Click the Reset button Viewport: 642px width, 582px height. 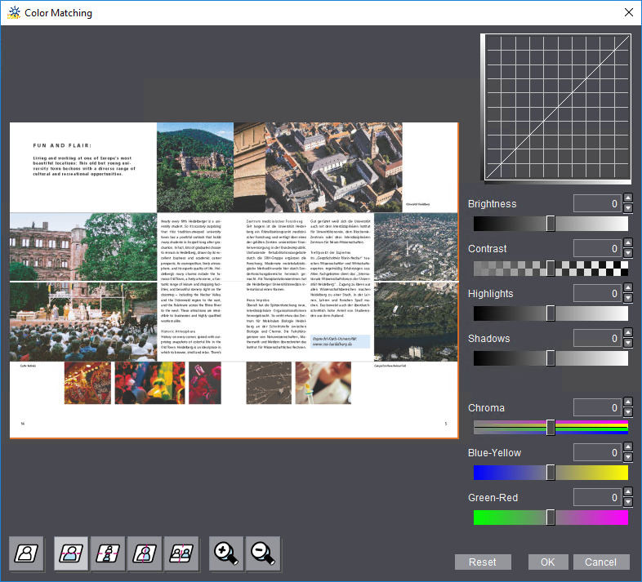[483, 562]
